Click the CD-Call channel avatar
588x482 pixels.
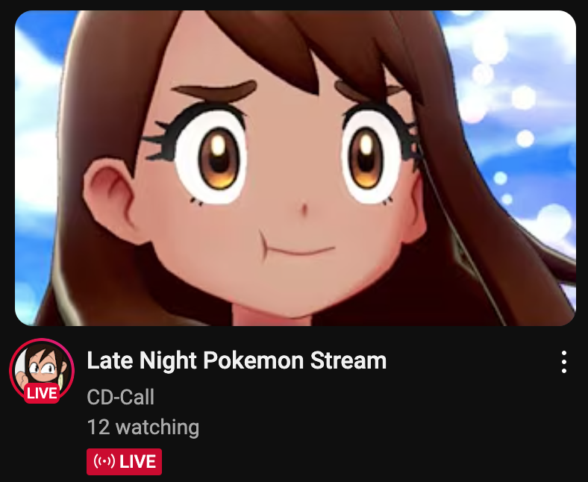click(42, 370)
